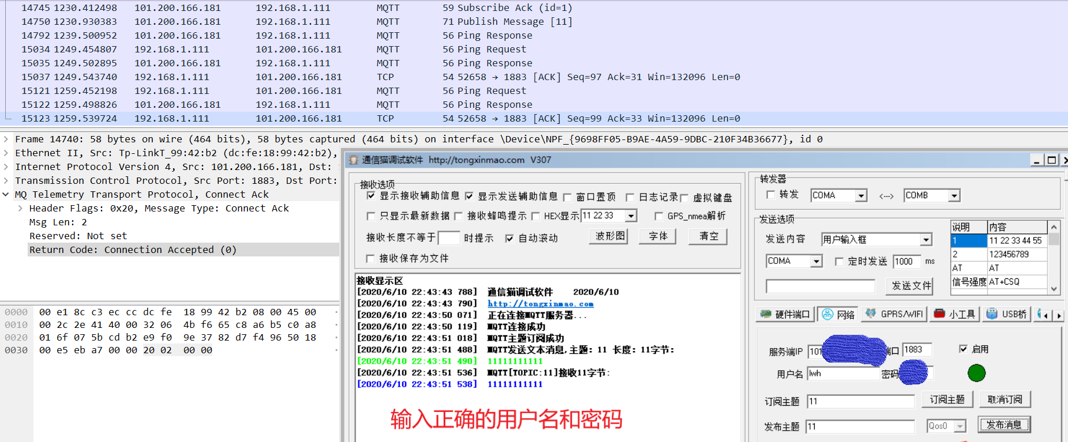Screen dimensions: 1068x442
Task: Enable the GPS_nmea parsing checkbox
Action: click(659, 216)
